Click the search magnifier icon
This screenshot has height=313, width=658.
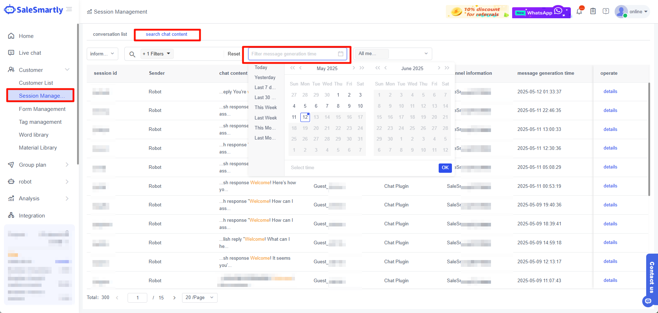click(132, 54)
